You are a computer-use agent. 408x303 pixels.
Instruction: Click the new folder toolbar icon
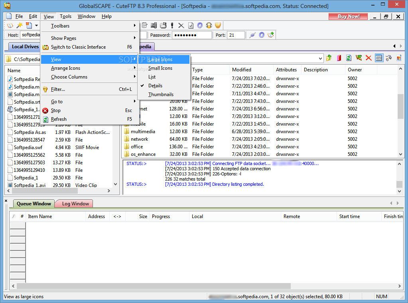click(163, 26)
